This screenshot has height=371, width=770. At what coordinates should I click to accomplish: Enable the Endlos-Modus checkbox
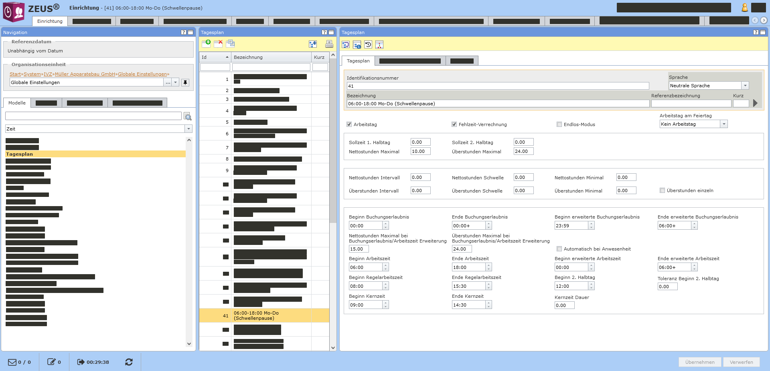coord(559,124)
